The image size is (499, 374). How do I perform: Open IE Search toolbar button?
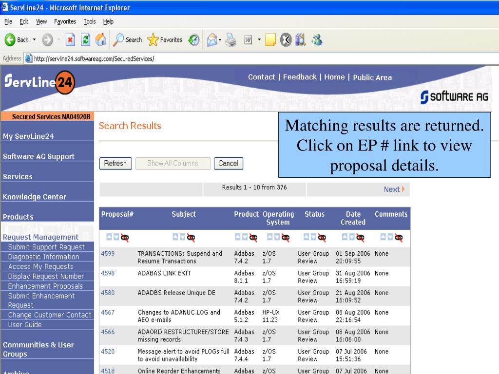click(127, 40)
